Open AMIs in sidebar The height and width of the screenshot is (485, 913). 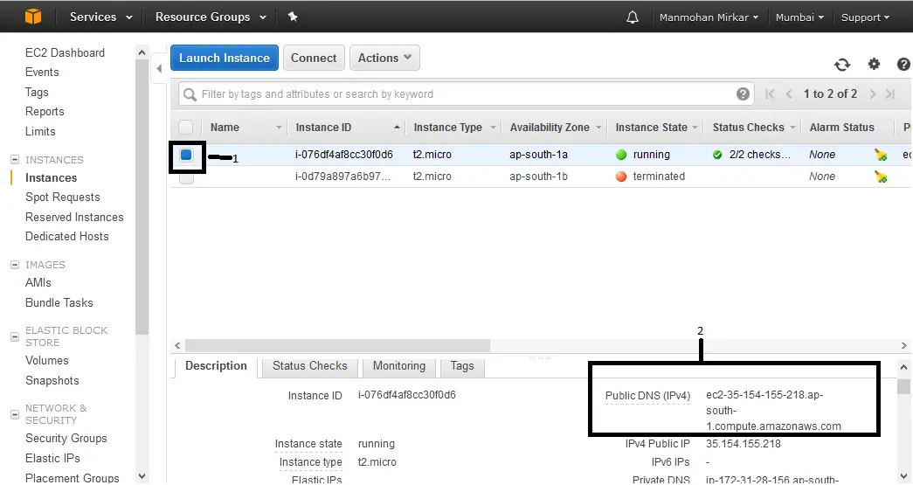(x=38, y=282)
